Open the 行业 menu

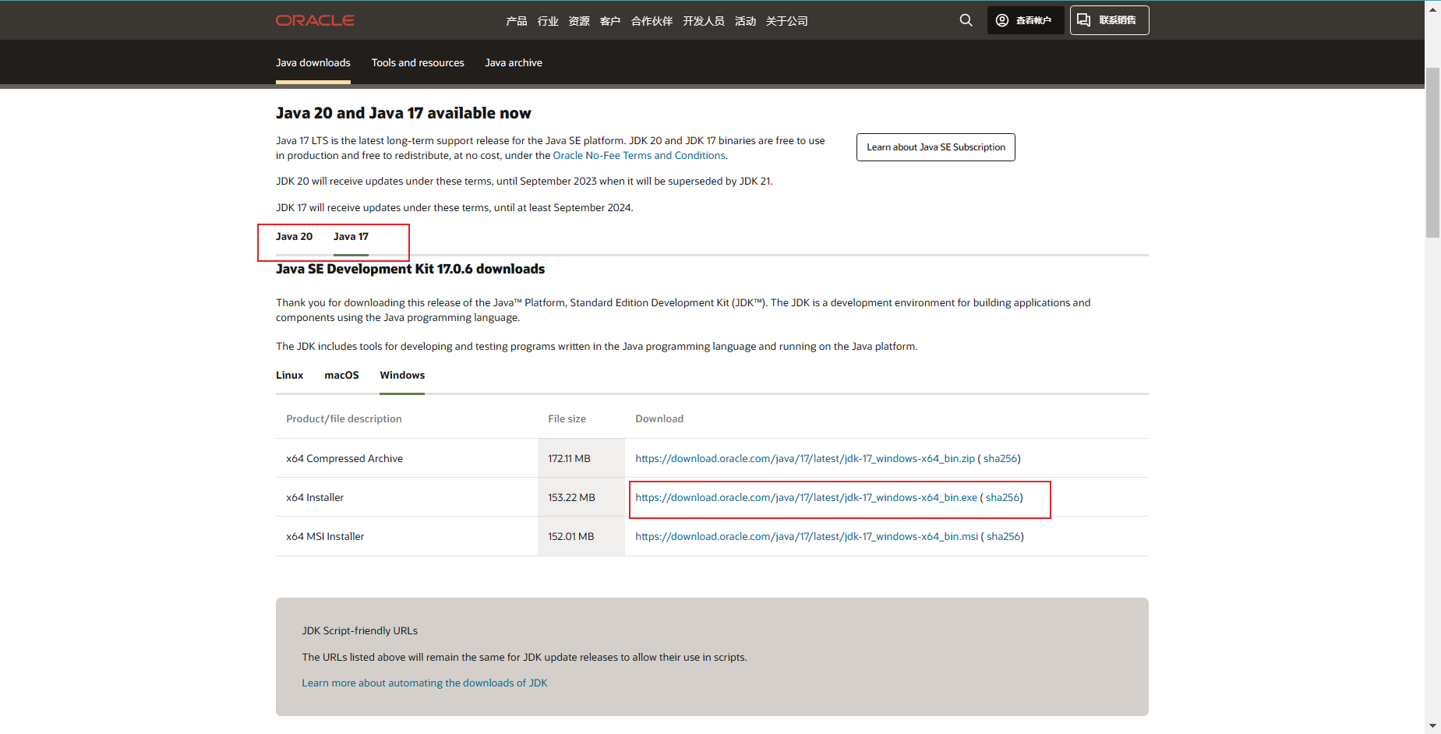tap(548, 21)
